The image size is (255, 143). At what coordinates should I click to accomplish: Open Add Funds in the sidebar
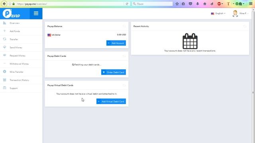click(x=21, y=31)
